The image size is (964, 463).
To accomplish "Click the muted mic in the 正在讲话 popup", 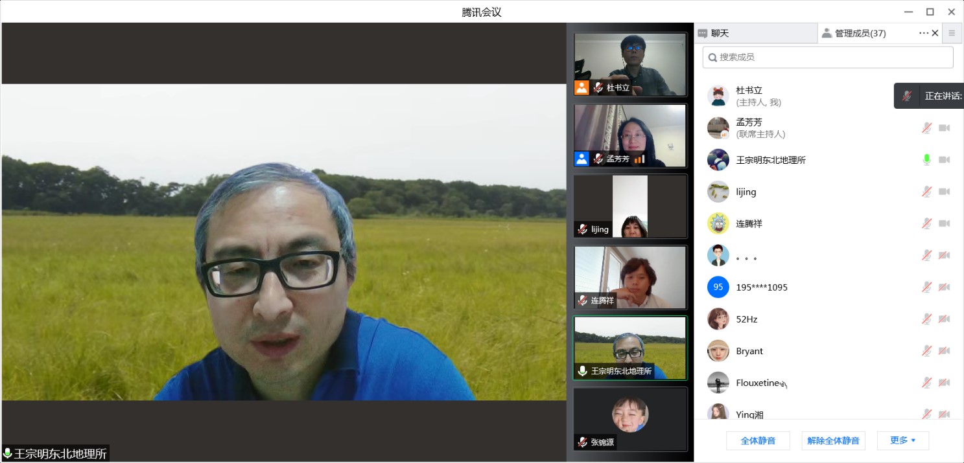I will coord(907,96).
